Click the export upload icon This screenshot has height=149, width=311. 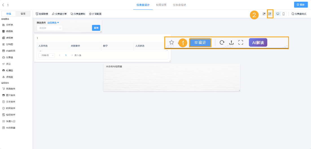[x=231, y=42]
